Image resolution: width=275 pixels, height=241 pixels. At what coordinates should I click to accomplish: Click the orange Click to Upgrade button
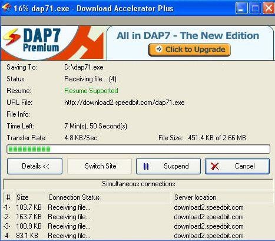coord(190,49)
